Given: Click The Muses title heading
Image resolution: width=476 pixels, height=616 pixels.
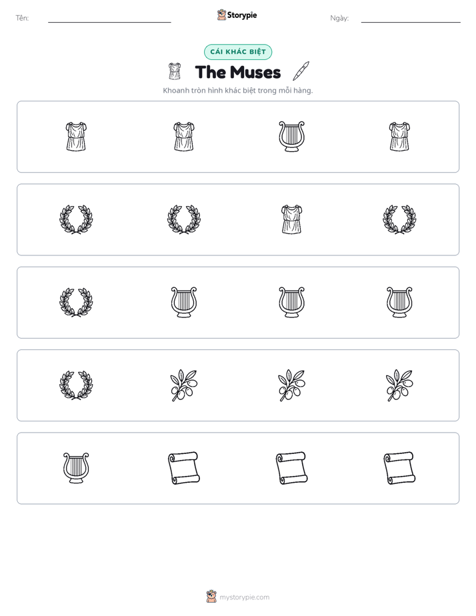Looking at the screenshot, I should point(238,72).
